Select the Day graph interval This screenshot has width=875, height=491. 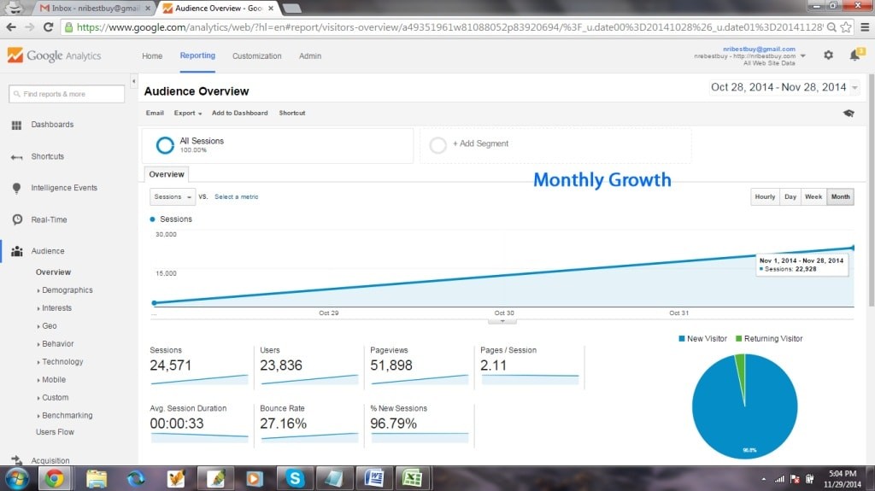790,196
